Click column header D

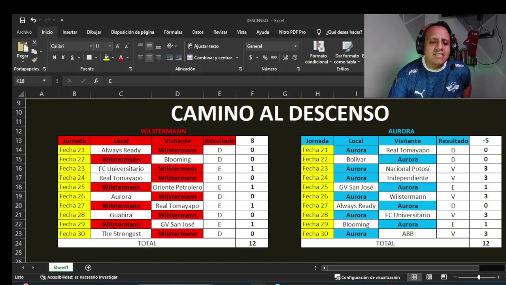[177, 94]
